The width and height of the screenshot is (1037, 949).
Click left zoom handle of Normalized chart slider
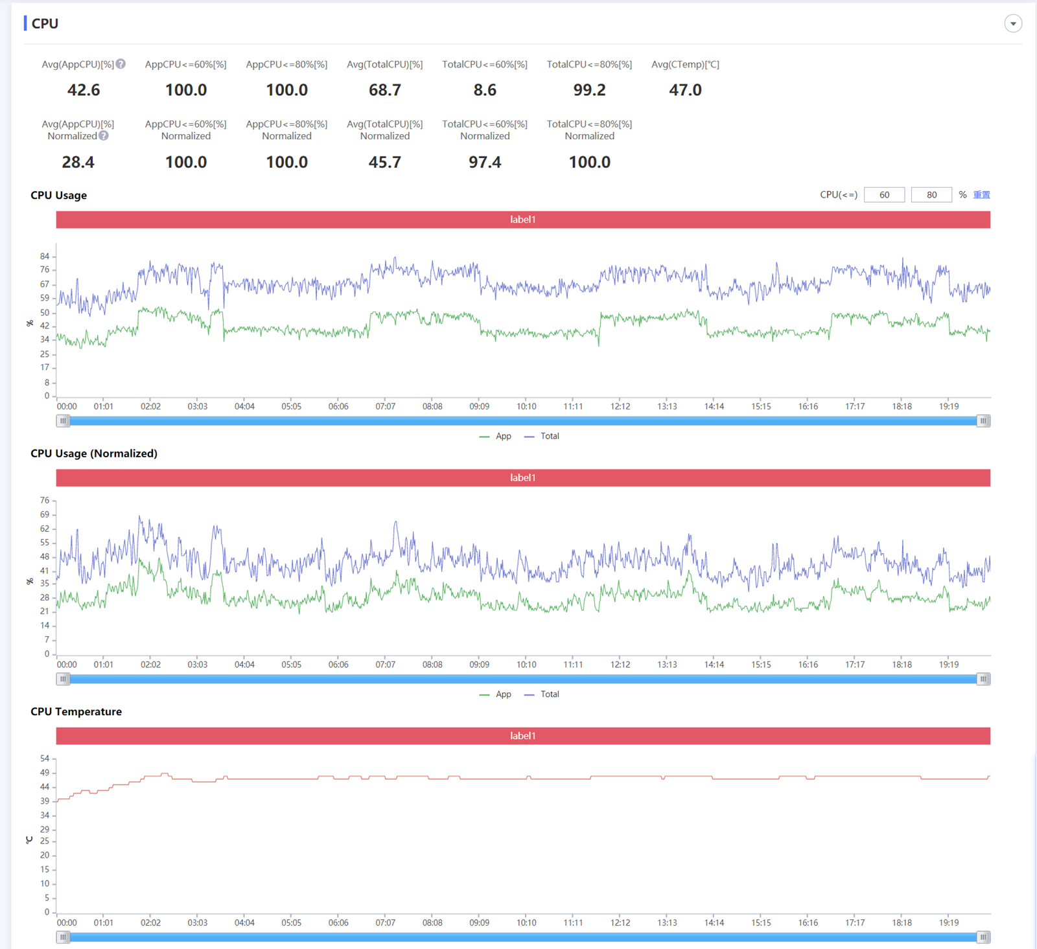point(63,679)
